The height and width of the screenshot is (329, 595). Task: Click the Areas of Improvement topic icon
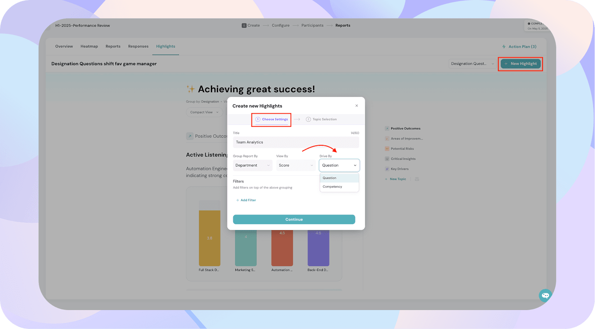387,139
